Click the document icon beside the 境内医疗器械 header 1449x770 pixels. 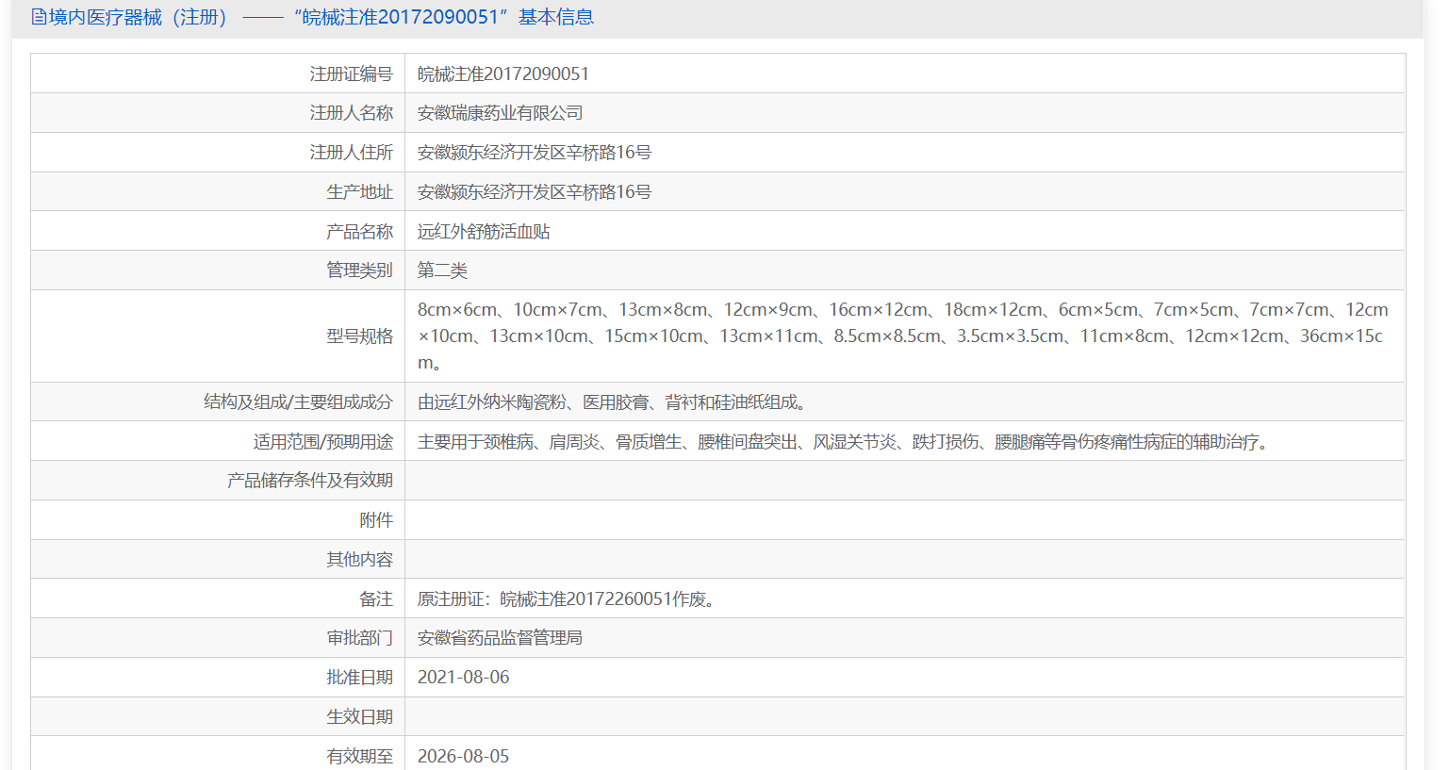pos(39,17)
